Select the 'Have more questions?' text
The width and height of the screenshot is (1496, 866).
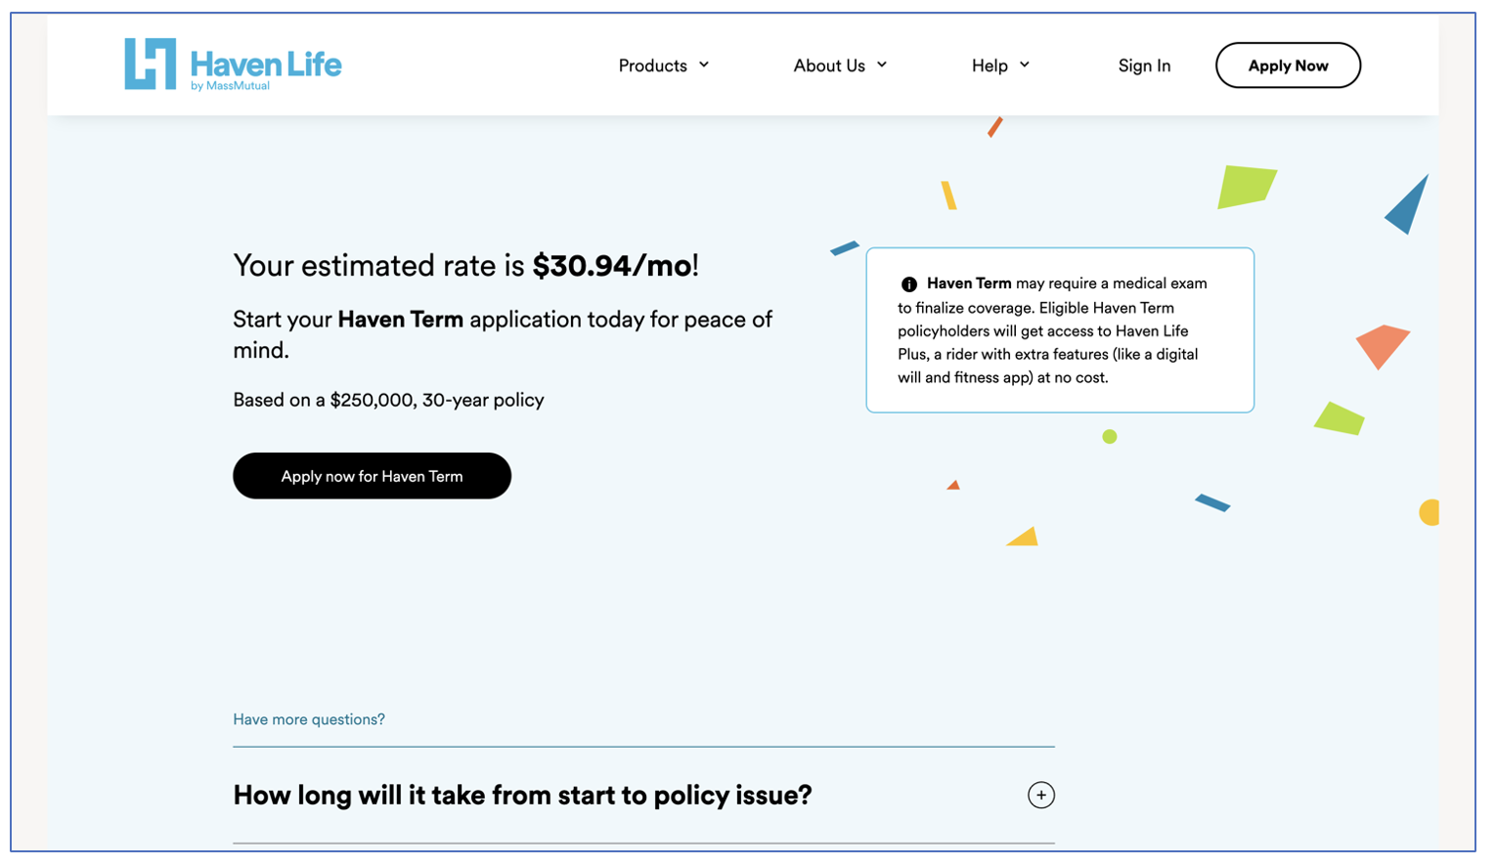coord(309,719)
